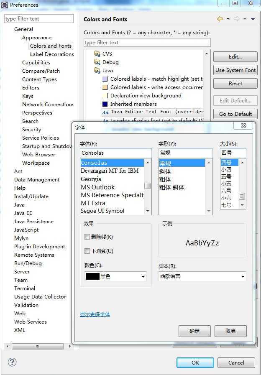Open the 脚本 script dropdown
Viewport: 261px width, 375px height.
(243, 276)
